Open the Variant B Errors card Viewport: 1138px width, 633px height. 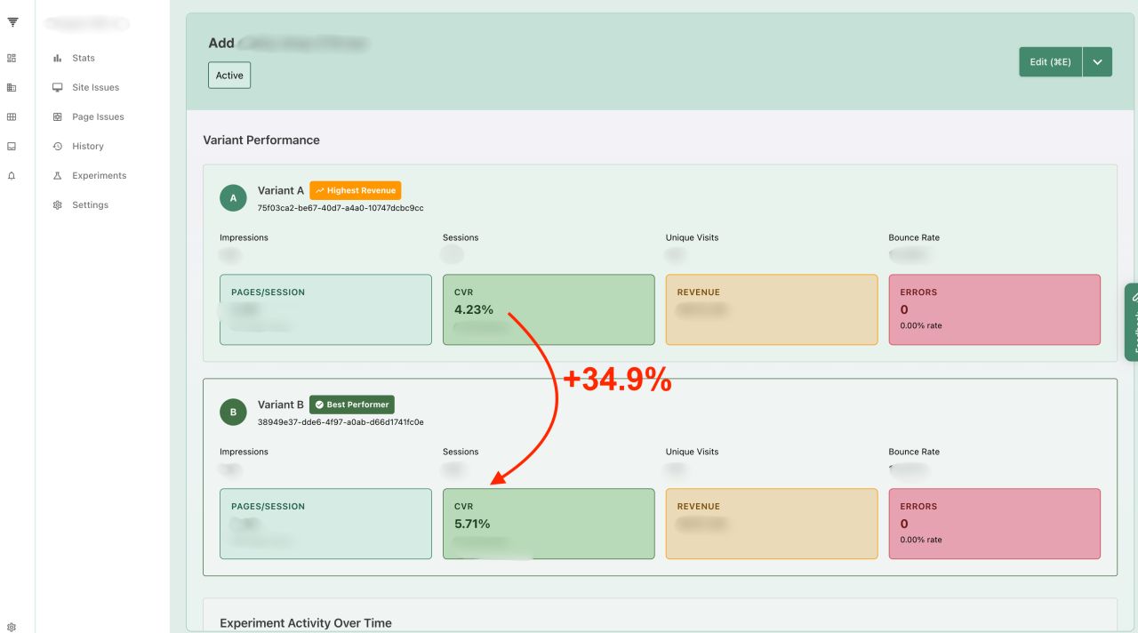[x=995, y=524]
